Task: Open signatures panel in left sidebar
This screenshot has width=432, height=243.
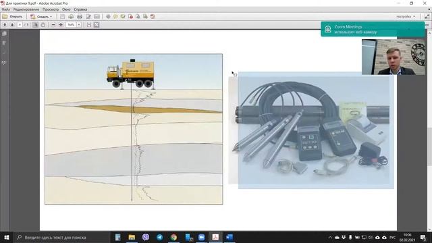Action: click(x=5, y=63)
